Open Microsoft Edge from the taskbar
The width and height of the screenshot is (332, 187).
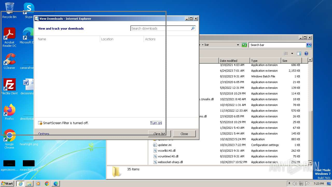tap(56, 184)
